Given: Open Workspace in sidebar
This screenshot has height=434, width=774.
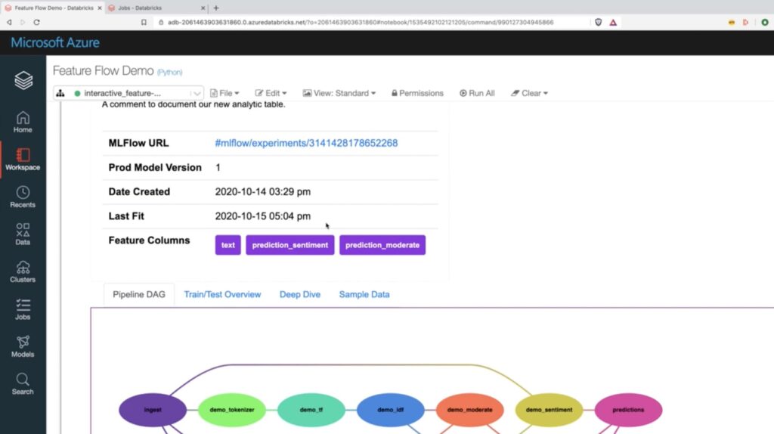Looking at the screenshot, I should 23,160.
